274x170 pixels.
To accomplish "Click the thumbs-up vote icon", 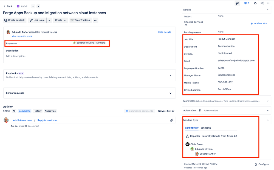I will click(x=255, y=3).
